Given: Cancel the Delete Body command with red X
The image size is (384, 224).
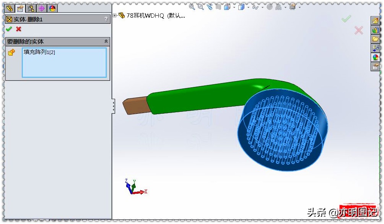Looking at the screenshot, I should 18,29.
